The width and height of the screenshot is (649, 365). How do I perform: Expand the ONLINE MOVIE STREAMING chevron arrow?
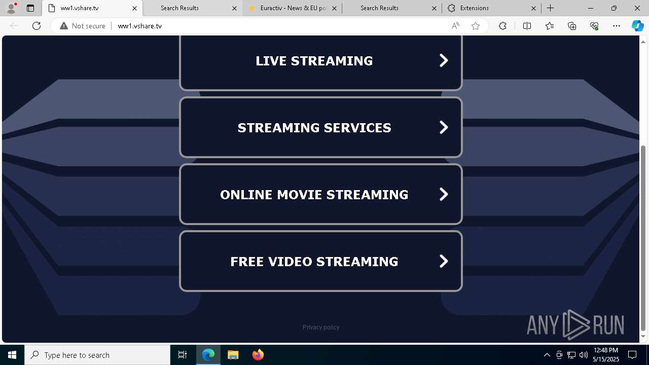(444, 195)
